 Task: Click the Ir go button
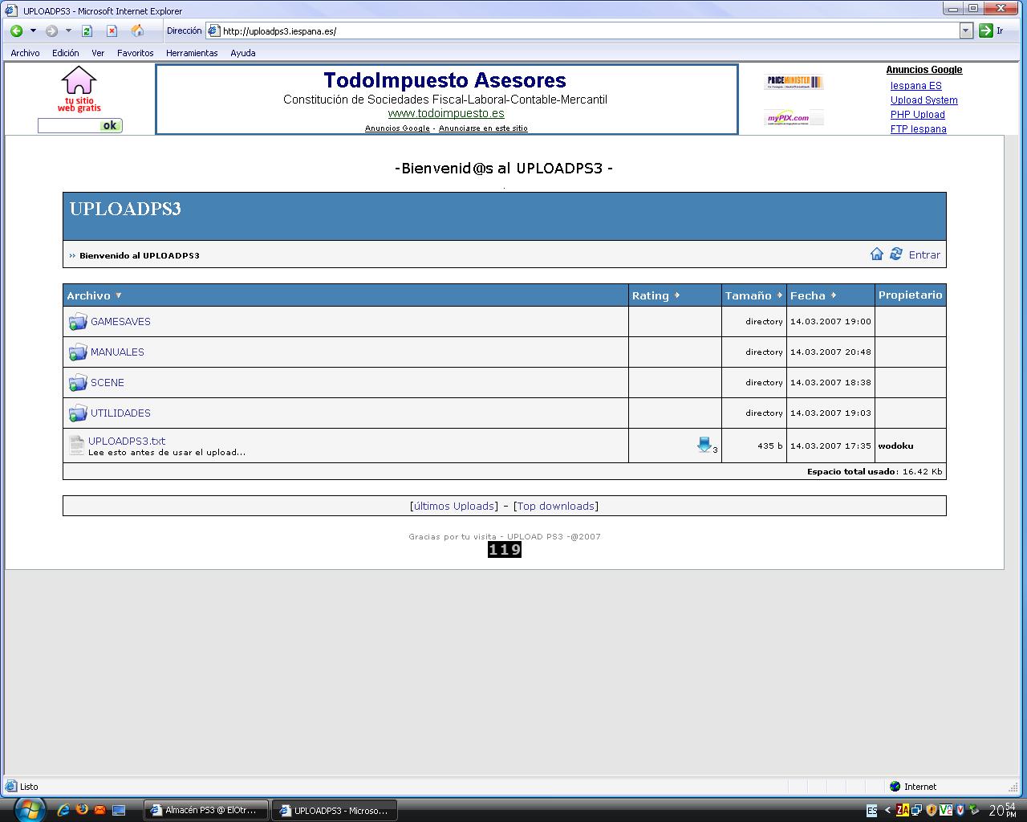[991, 31]
